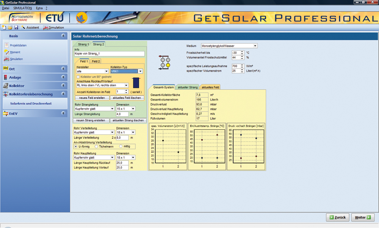Screen dimensions: 379x228
Task: Open the Strangleitung Dimension dropdown
Action: (133, 109)
